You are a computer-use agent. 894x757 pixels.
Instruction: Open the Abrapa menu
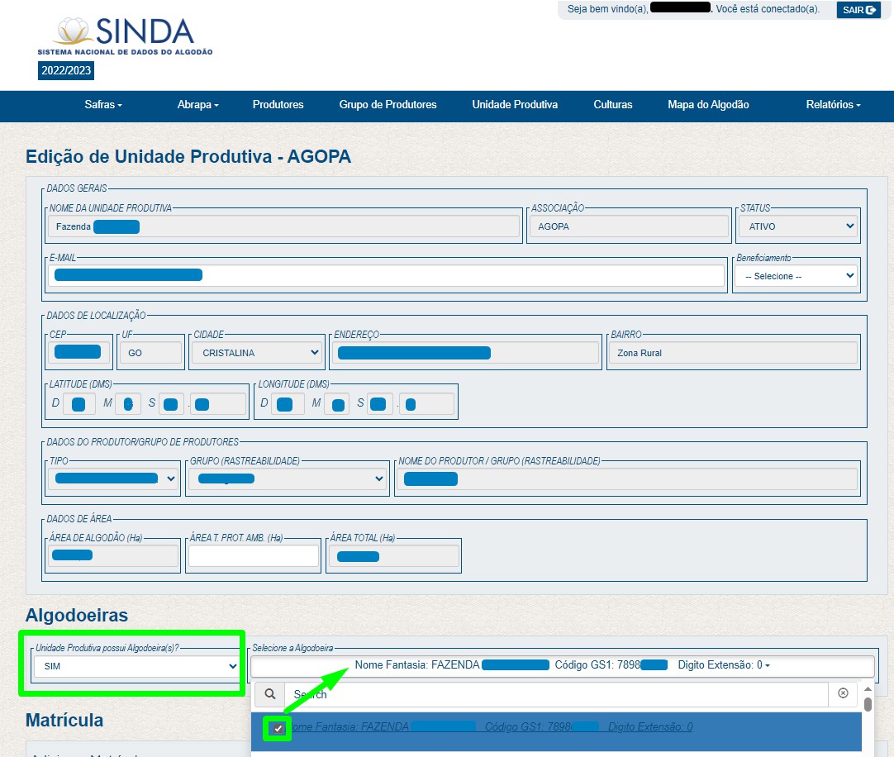click(x=197, y=105)
